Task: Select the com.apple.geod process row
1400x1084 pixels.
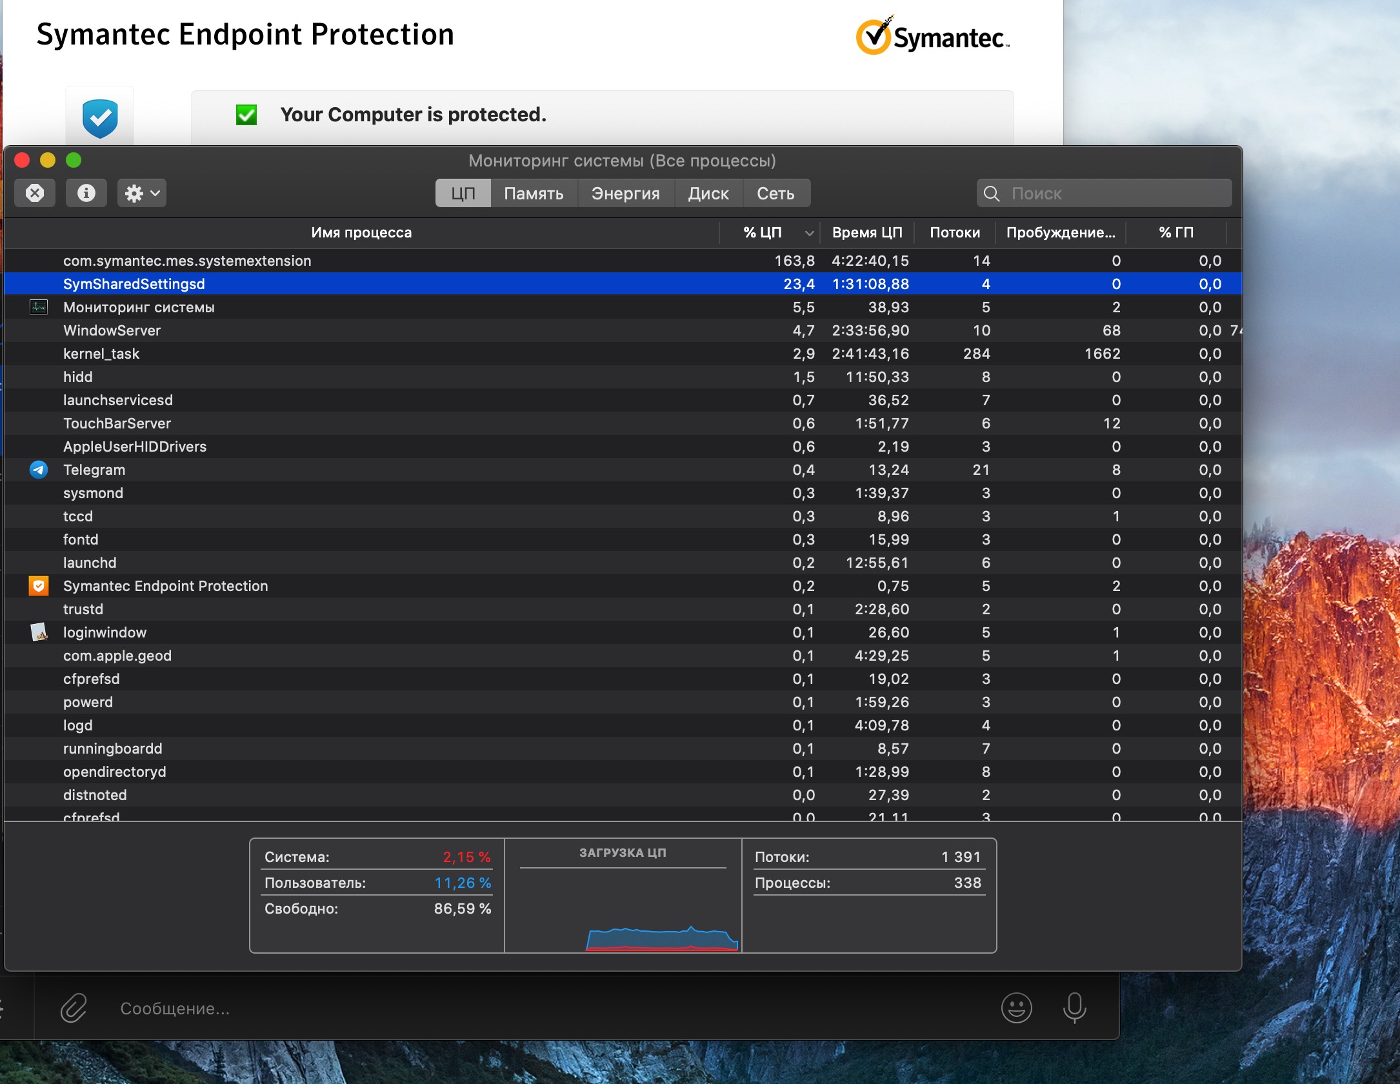Action: point(623,656)
